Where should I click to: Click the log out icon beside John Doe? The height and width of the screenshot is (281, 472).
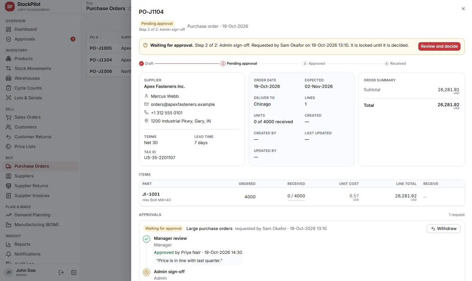tap(61, 273)
